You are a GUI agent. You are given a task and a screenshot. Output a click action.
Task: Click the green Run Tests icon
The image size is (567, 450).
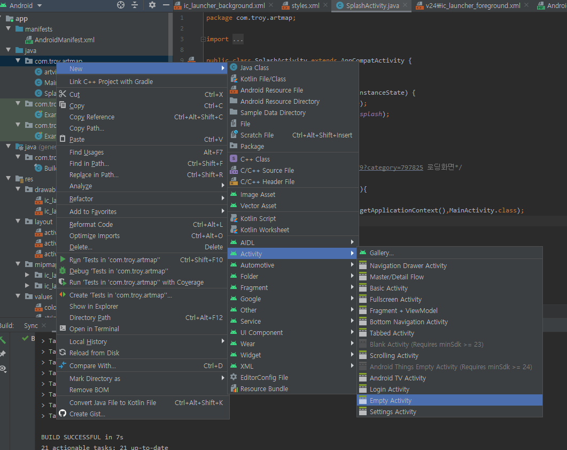click(x=63, y=259)
